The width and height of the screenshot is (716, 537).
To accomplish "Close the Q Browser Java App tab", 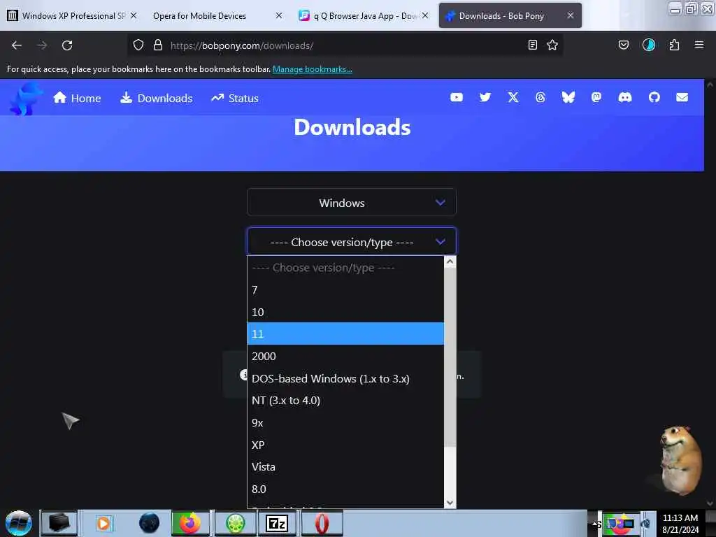I will pos(425,15).
